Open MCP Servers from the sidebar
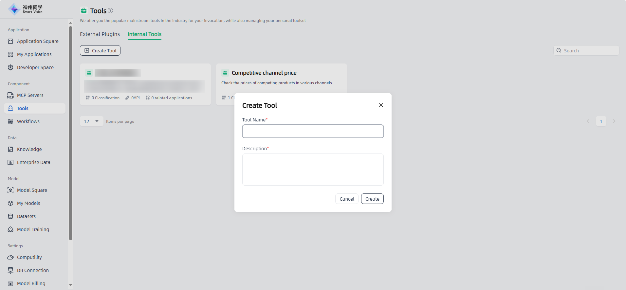This screenshot has height=290, width=626. pos(30,95)
